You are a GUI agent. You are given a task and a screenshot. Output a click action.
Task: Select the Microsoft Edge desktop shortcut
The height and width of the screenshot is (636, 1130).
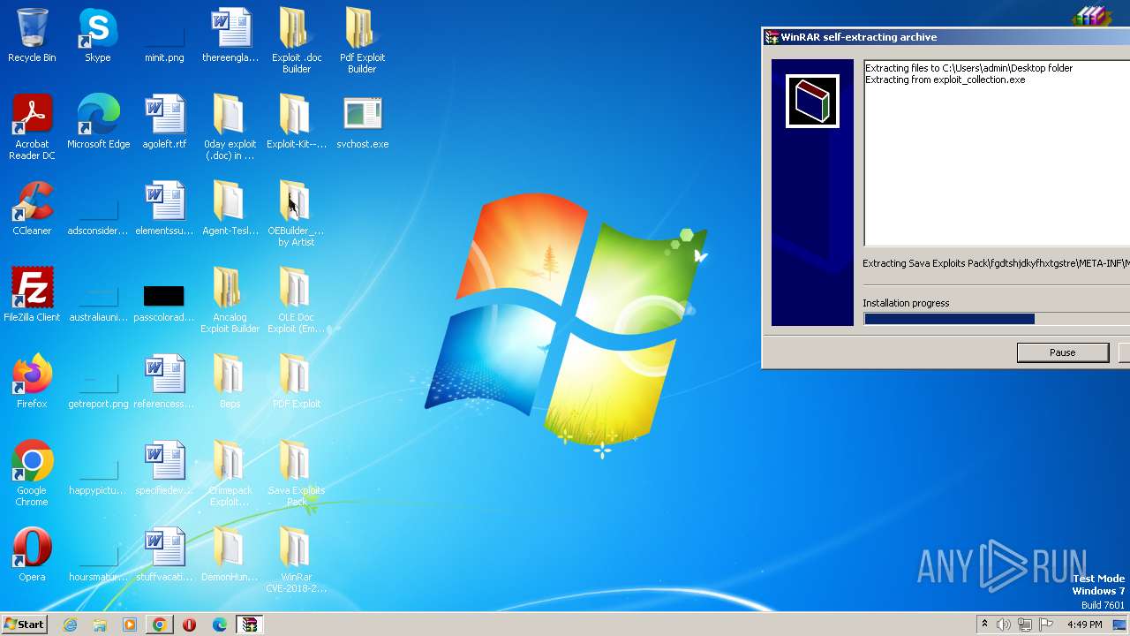point(98,122)
